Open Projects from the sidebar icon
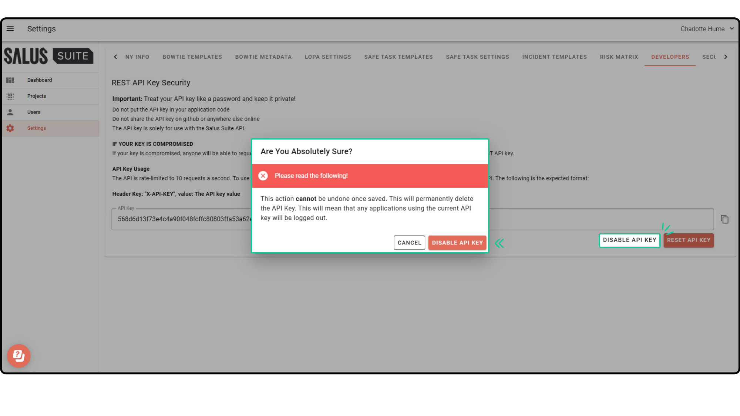Image resolution: width=740 pixels, height=416 pixels. pos(10,96)
